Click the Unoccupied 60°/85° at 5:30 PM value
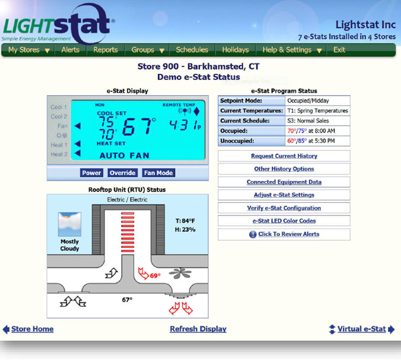Viewport: 401px width, 360px height. (x=311, y=141)
